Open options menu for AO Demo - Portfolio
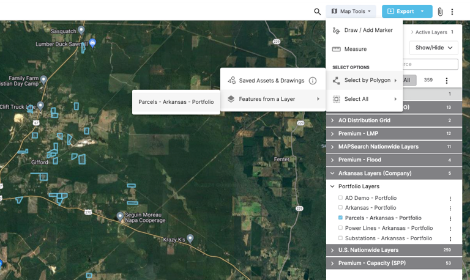470x280 pixels. tap(450, 199)
